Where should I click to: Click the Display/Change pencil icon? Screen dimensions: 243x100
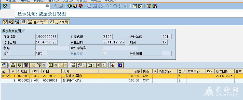click(5, 22)
